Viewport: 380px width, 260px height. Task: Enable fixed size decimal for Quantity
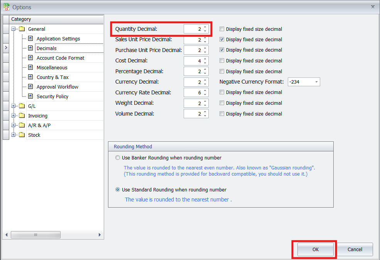222,29
